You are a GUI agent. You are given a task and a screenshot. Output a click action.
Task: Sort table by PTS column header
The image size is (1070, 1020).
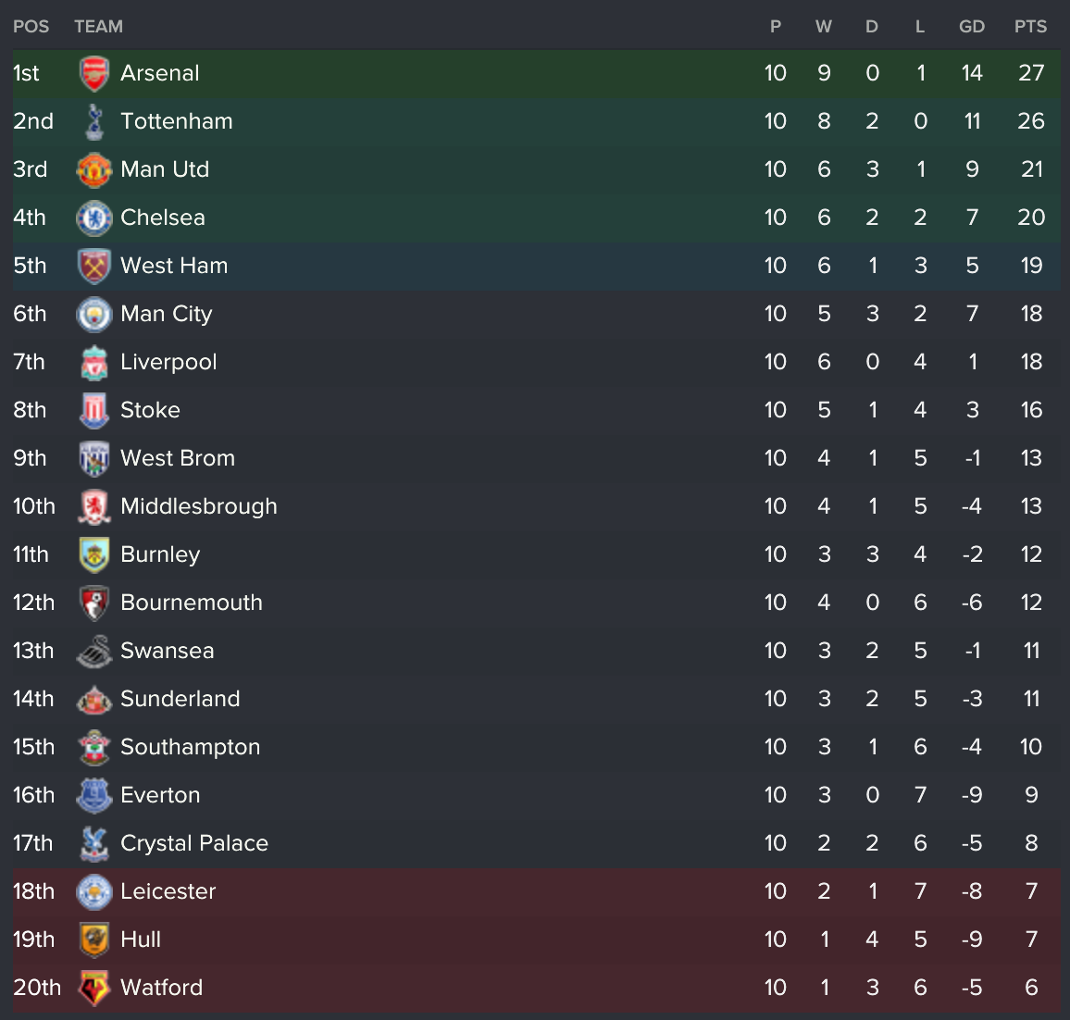(x=1030, y=27)
